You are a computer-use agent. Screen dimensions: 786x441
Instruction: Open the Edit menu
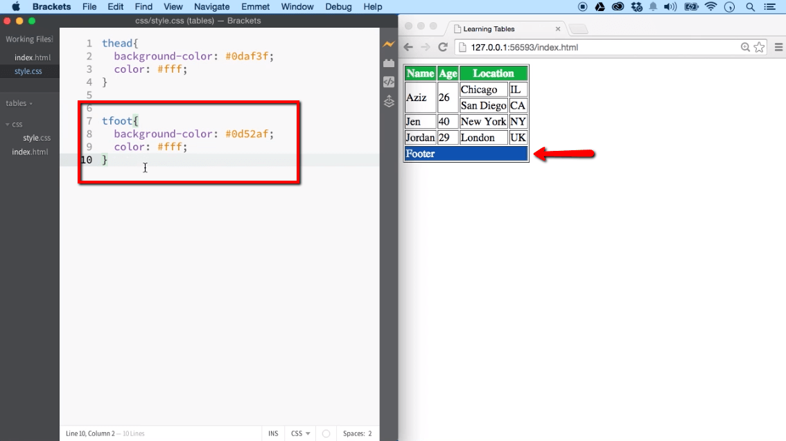[115, 6]
